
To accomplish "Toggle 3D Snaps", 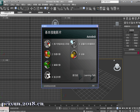I will click(x=59, y=9).
